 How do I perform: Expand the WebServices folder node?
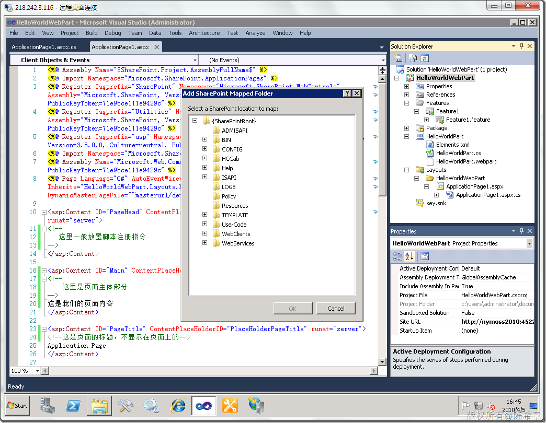coord(205,243)
